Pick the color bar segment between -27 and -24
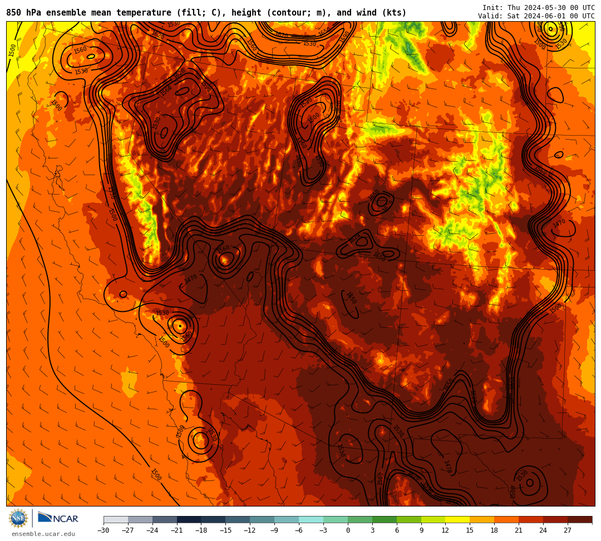The width and height of the screenshot is (601, 541). click(140, 519)
